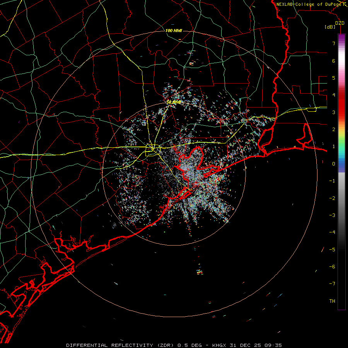Click the -1 value on color scale

pos(332,181)
